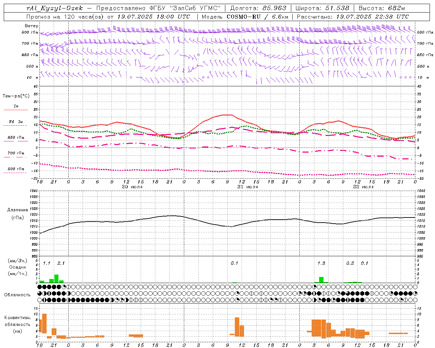Click the elevation text 'Высота: 682м'

coord(382,8)
